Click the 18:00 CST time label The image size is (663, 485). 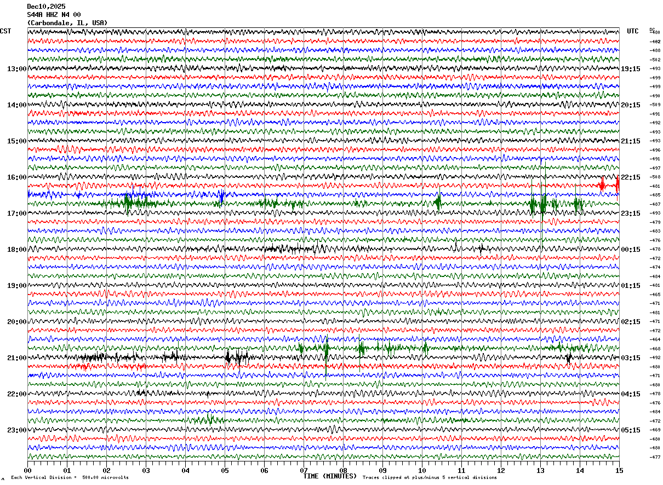tap(17, 249)
